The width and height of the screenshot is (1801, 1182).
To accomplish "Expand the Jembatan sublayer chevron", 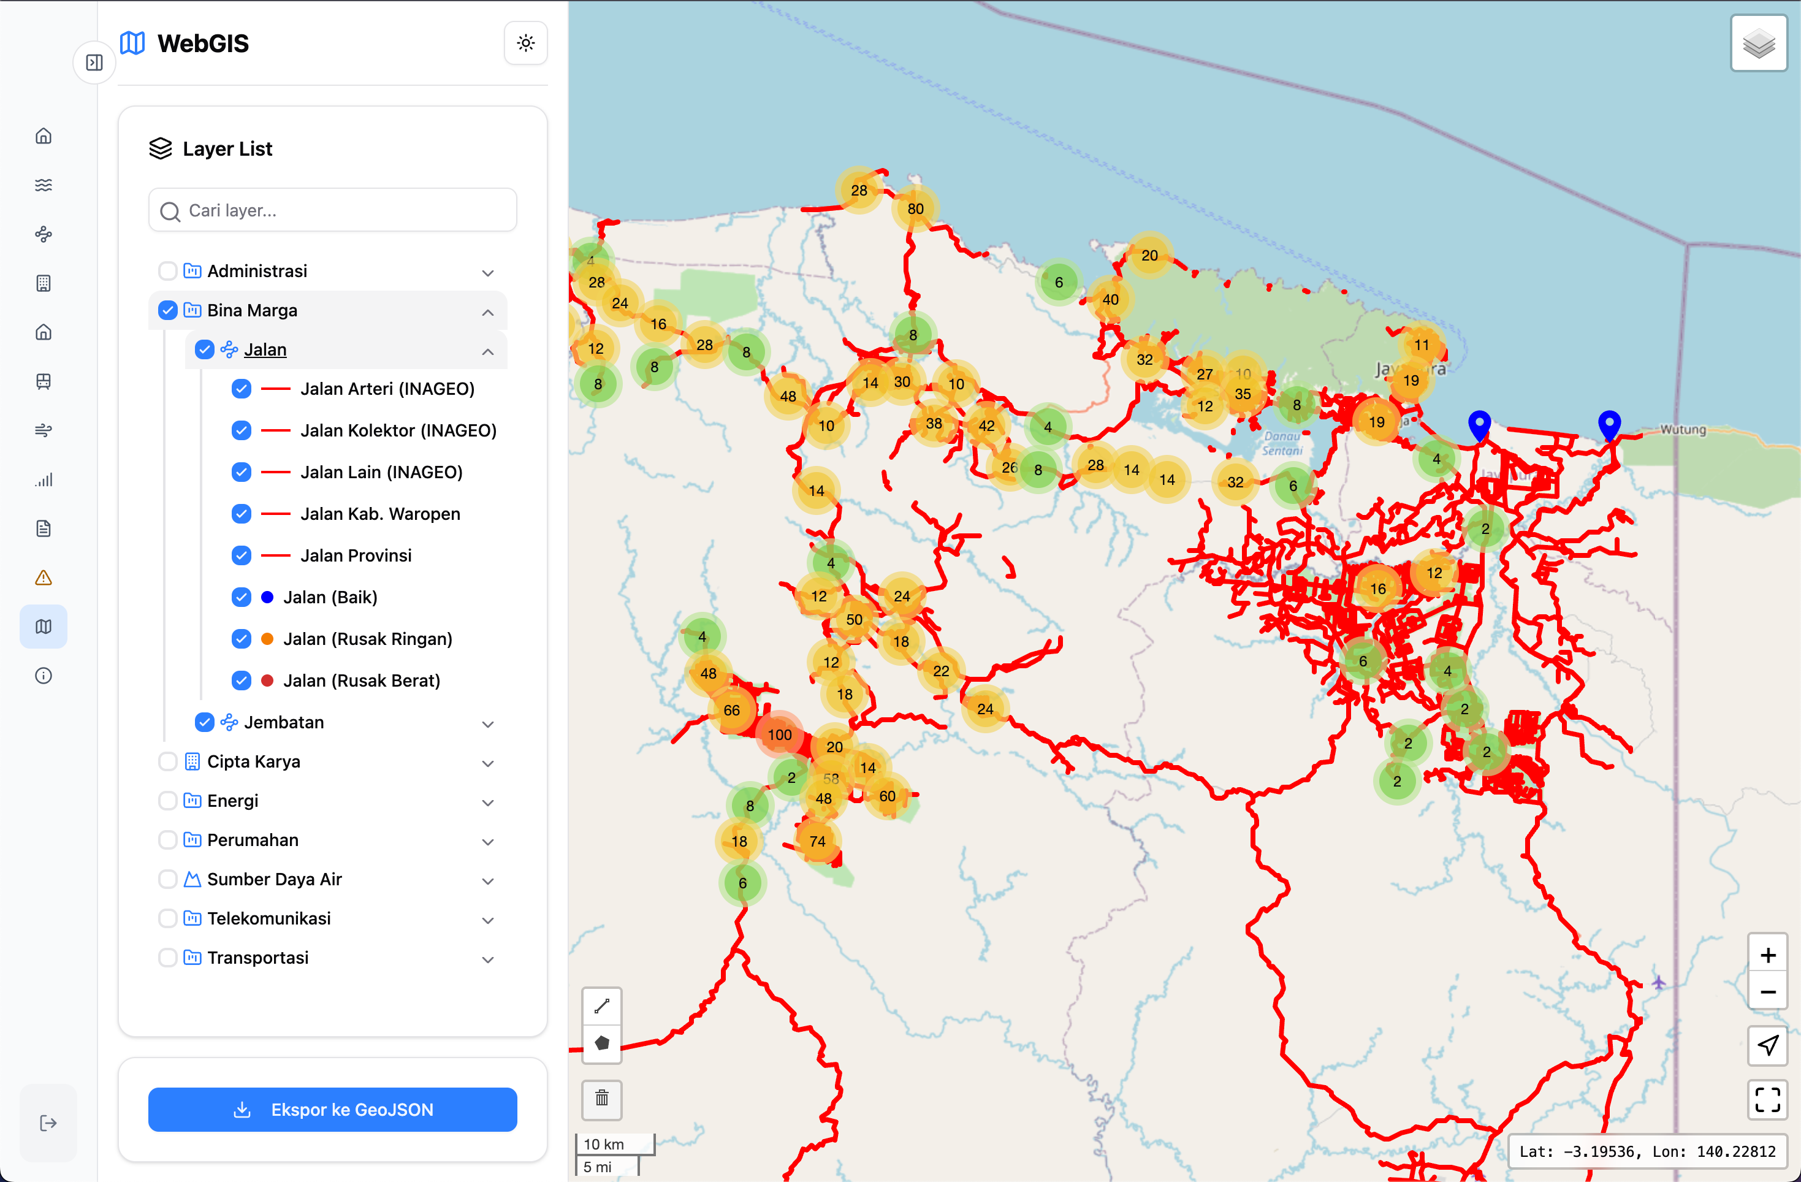I will [x=488, y=723].
